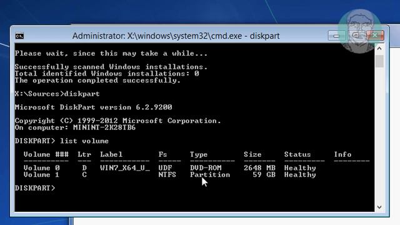The height and width of the screenshot is (225, 400).
Task: Click the 'Info' column header
Action: (342, 154)
